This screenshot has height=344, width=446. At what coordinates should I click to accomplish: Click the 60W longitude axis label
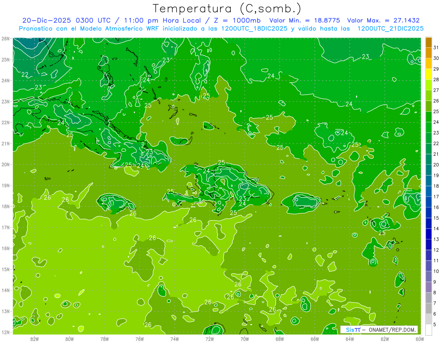click(420, 338)
